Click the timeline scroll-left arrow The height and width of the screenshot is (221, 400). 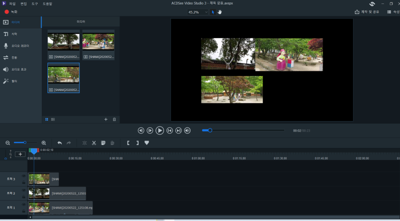point(30,217)
